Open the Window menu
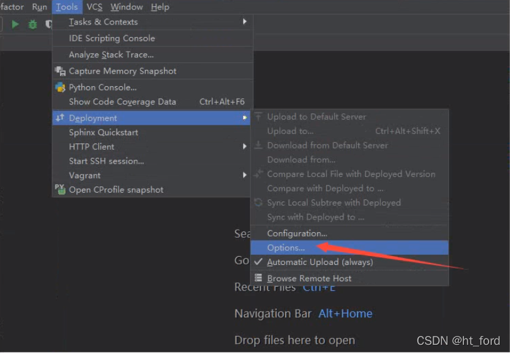510x353 pixels. coord(127,7)
